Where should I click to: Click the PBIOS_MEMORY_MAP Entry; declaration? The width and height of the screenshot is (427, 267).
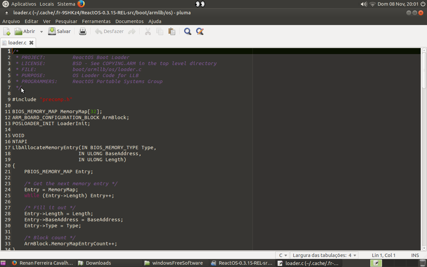pos(59,172)
